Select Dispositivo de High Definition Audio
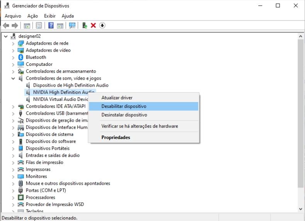 (x=71, y=85)
